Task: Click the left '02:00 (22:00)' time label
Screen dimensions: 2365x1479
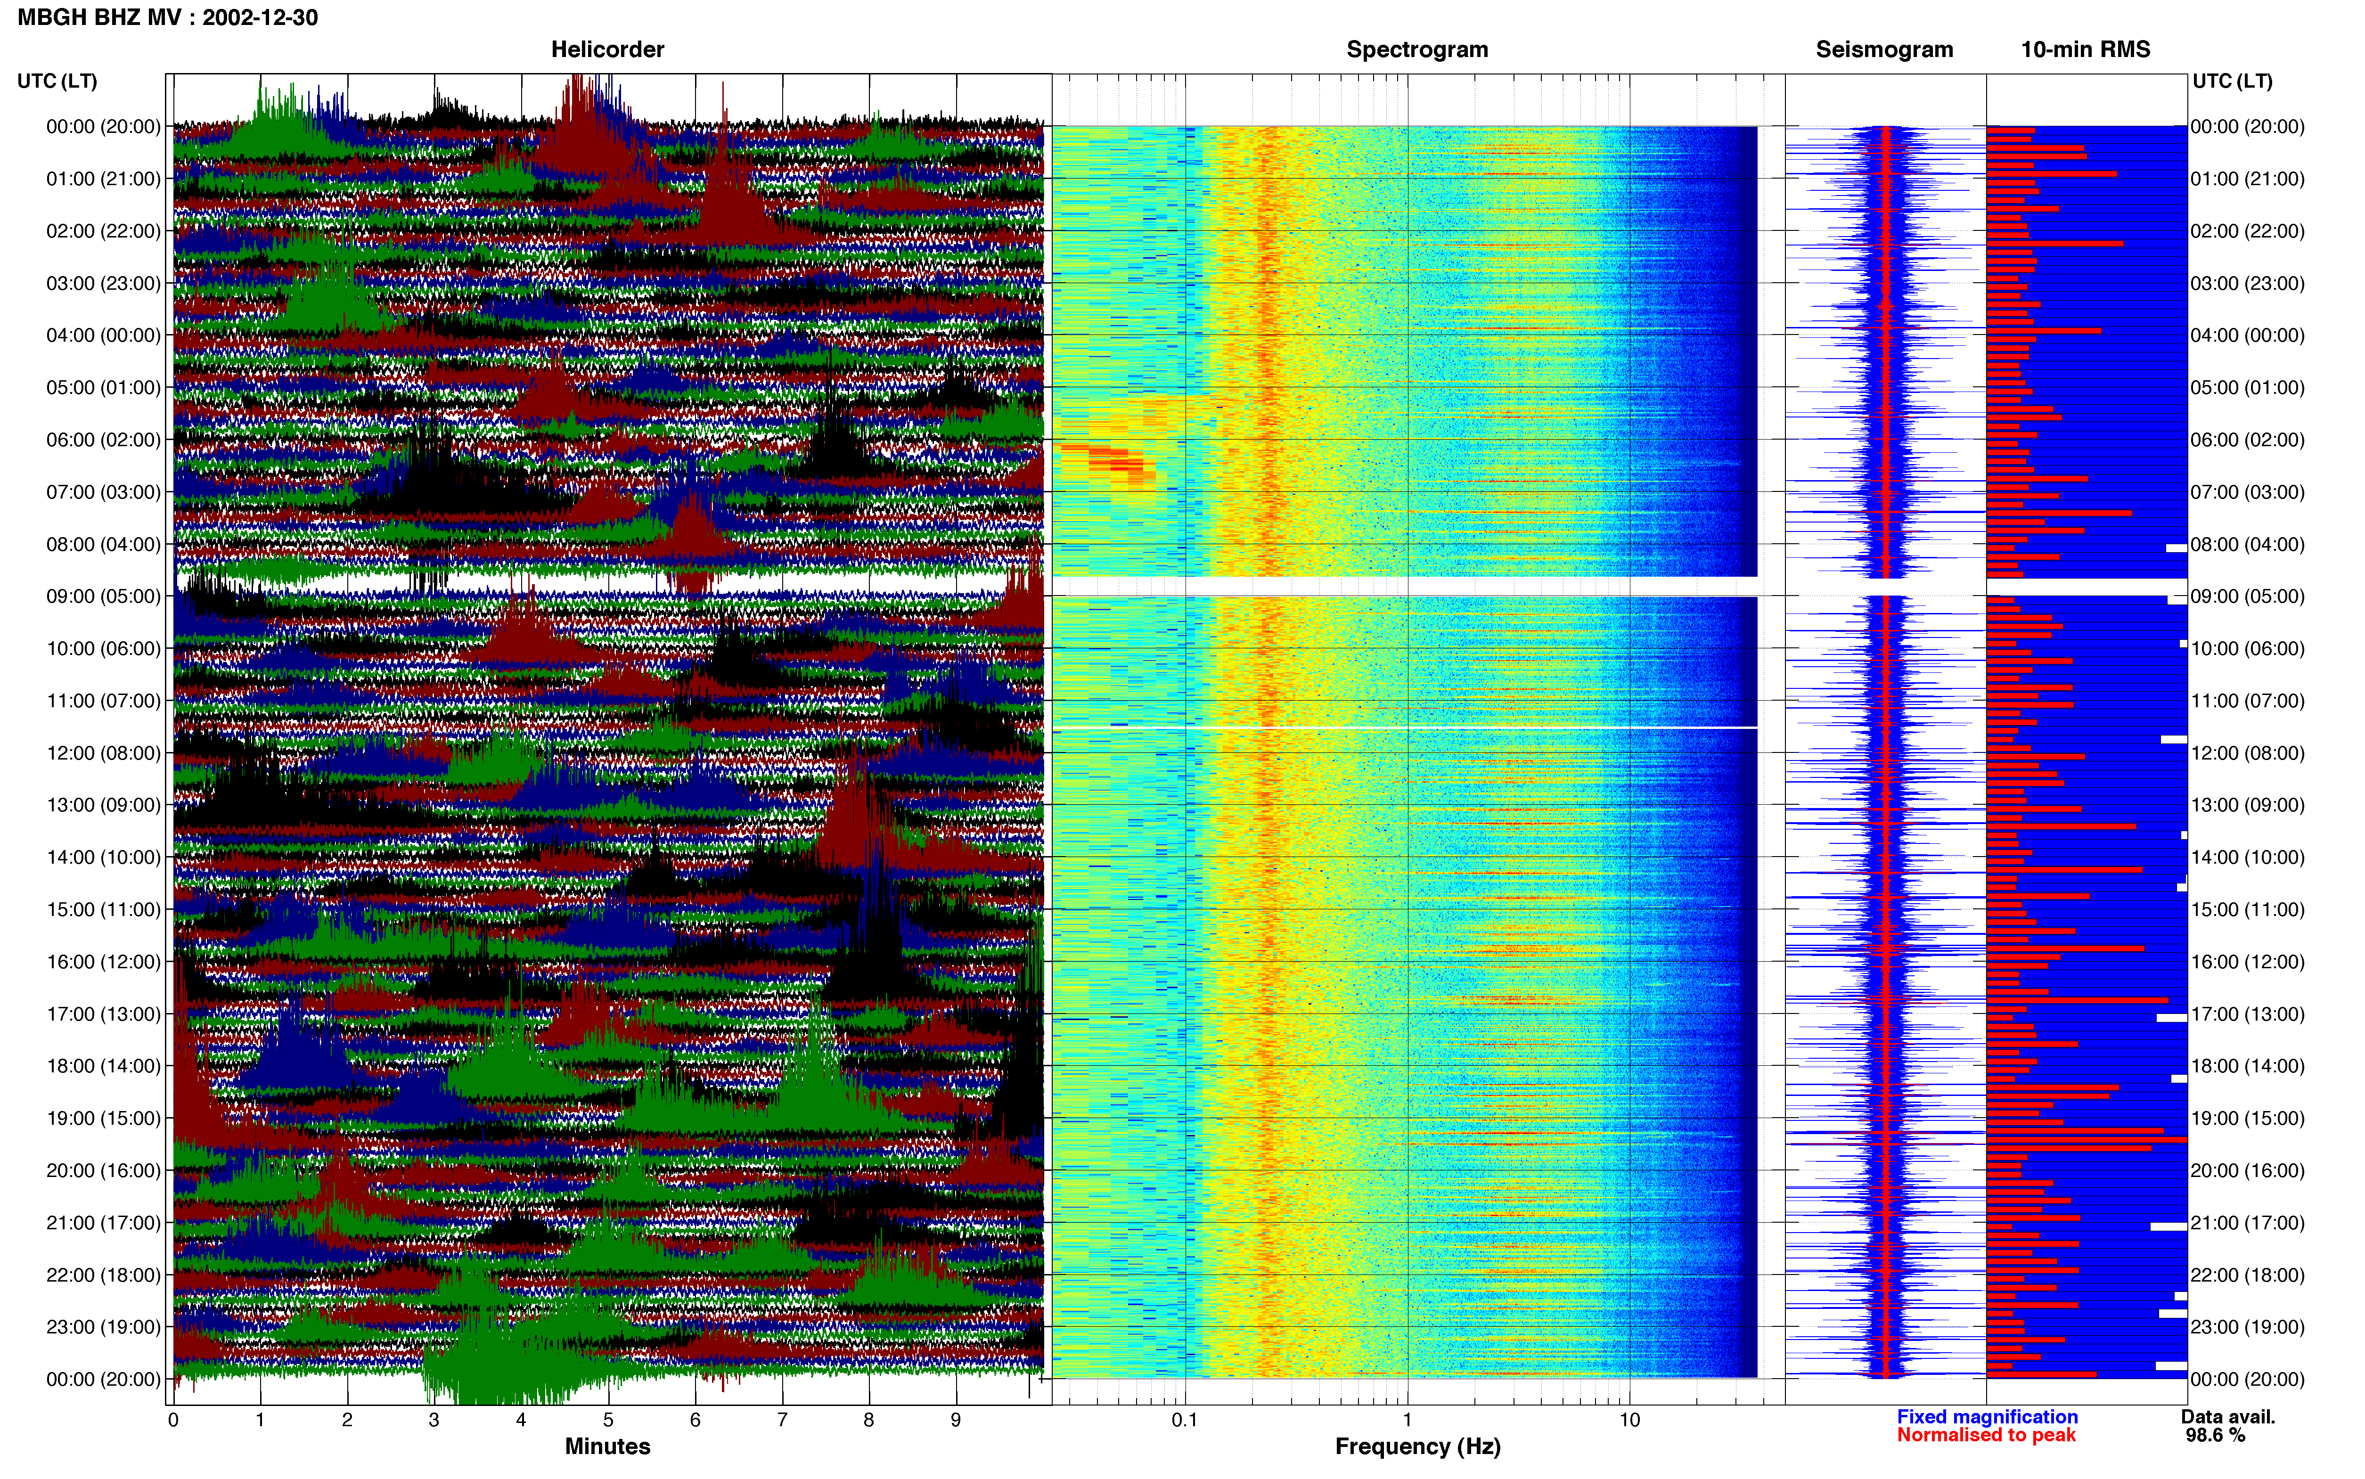Action: [x=104, y=231]
